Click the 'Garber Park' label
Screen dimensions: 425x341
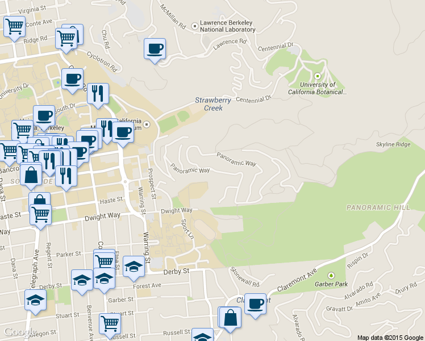point(331,284)
